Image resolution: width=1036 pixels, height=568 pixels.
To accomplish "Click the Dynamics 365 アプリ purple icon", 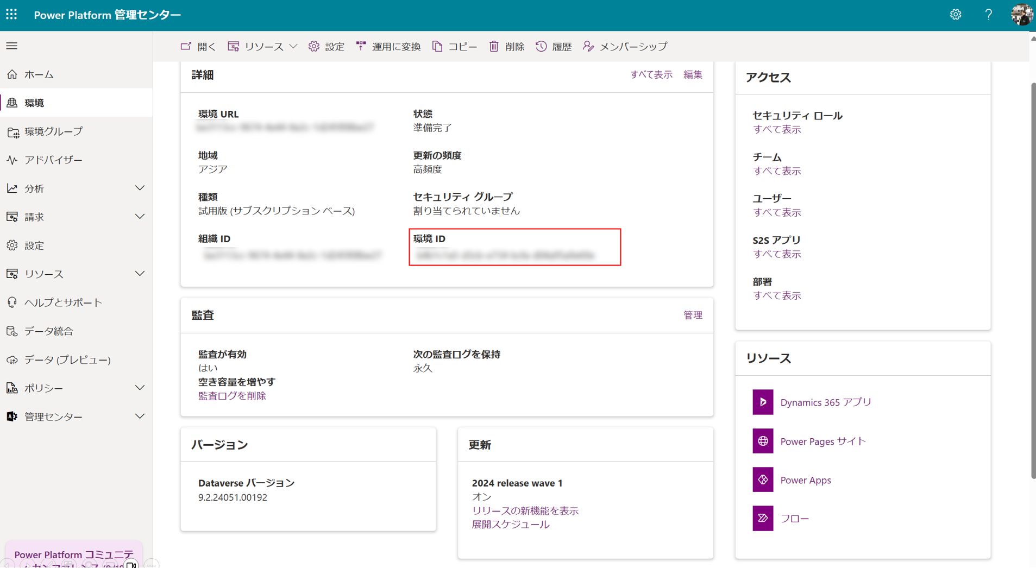I will 763,402.
